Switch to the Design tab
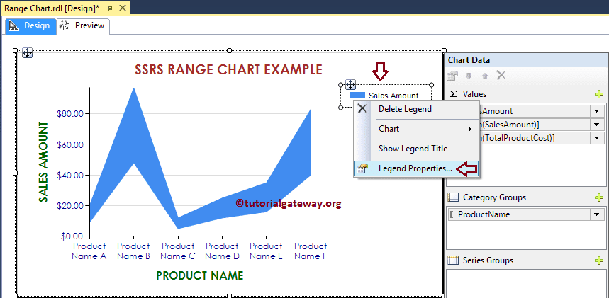This screenshot has height=298, width=609. pyautogui.click(x=30, y=25)
